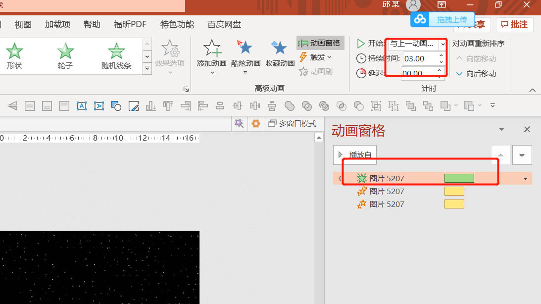
Task: Click the vertical text box icon
Action: 98,106
